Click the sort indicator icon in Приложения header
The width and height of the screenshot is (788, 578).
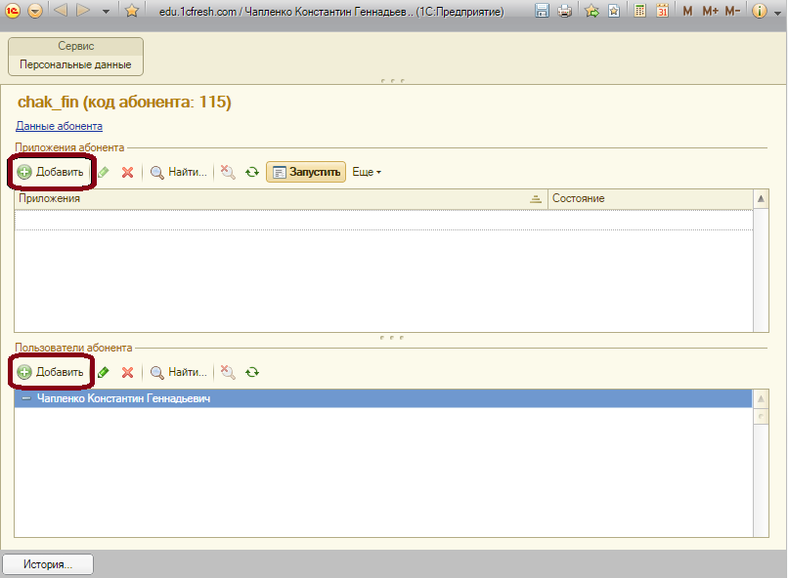pyautogui.click(x=536, y=199)
